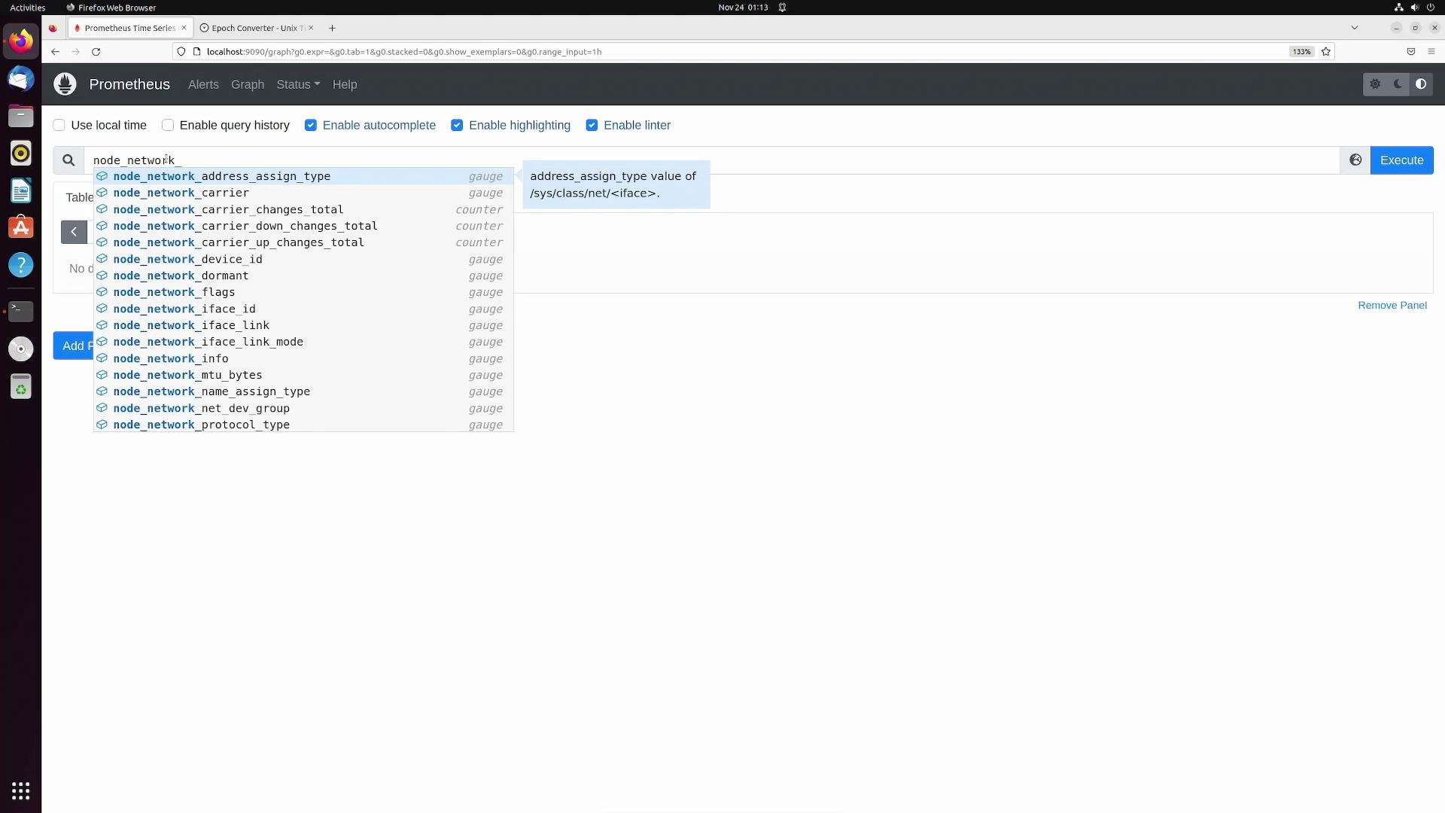Image resolution: width=1445 pixels, height=813 pixels.
Task: Click the Prometheus brand title link
Action: coord(129,84)
